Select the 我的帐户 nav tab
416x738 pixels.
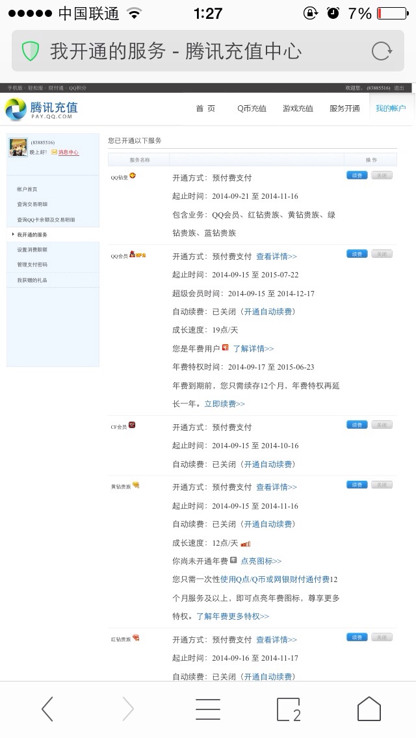391,108
